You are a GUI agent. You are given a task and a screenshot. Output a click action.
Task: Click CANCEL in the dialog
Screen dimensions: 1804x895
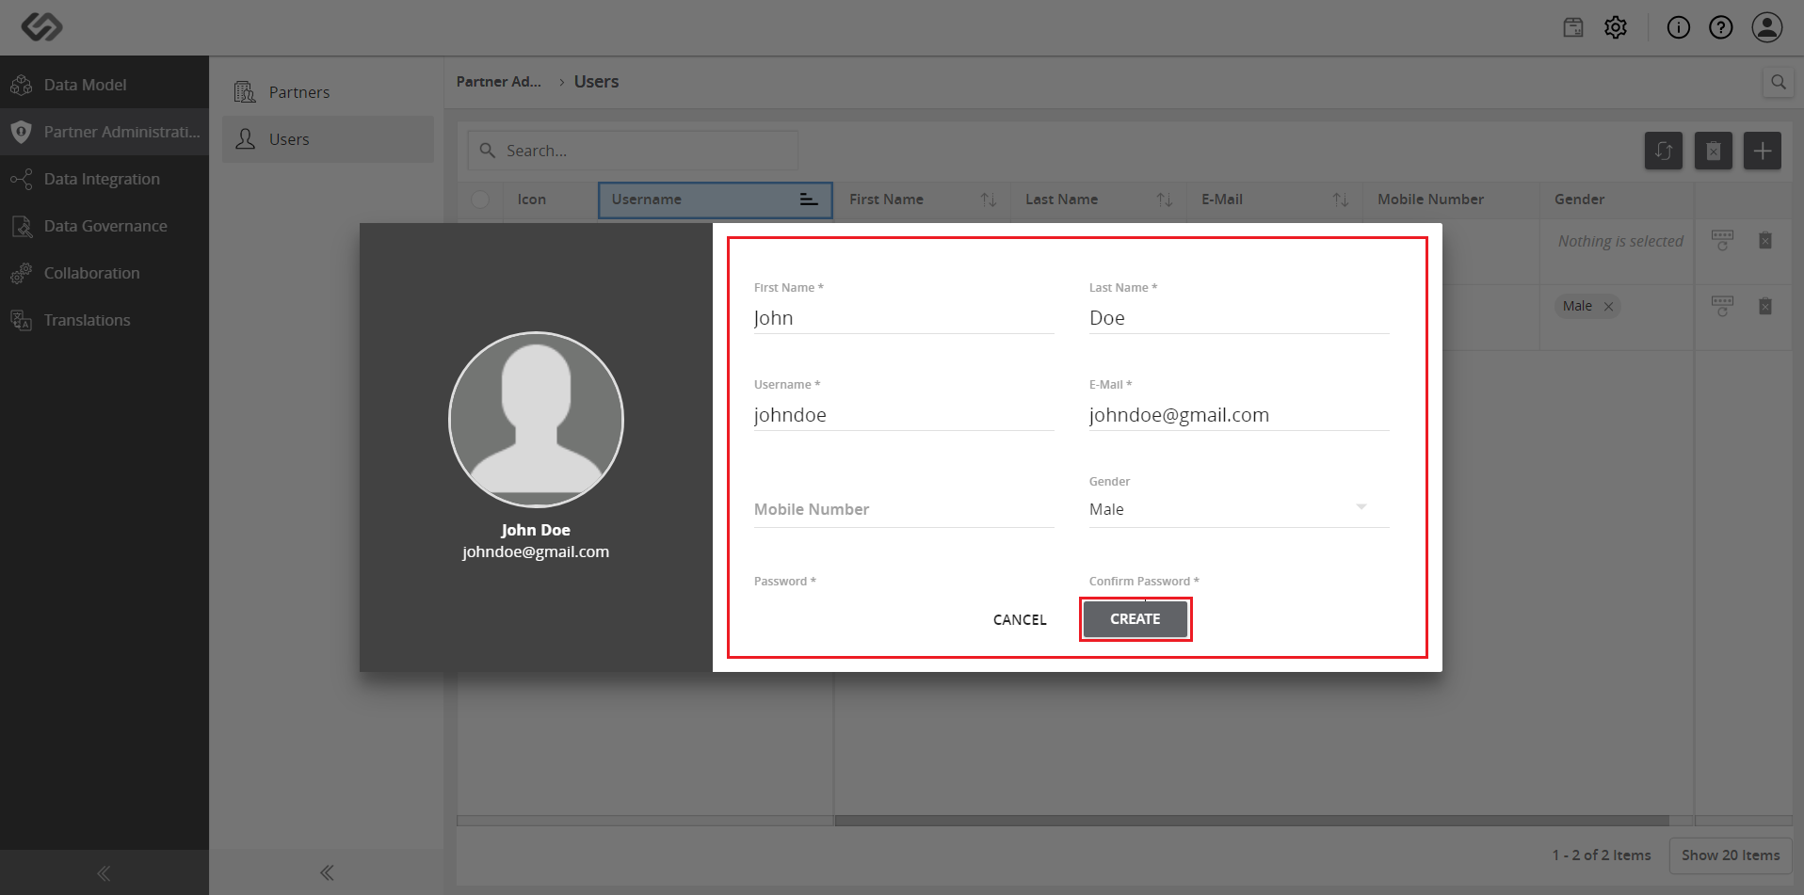click(x=1020, y=619)
